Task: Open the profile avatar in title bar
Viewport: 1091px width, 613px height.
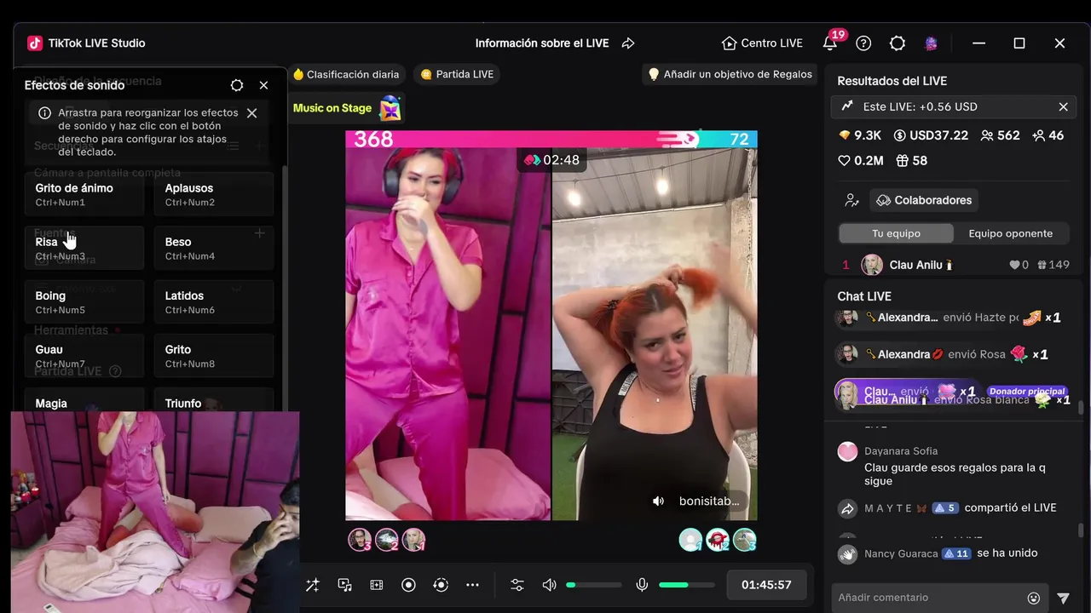Action: [931, 43]
